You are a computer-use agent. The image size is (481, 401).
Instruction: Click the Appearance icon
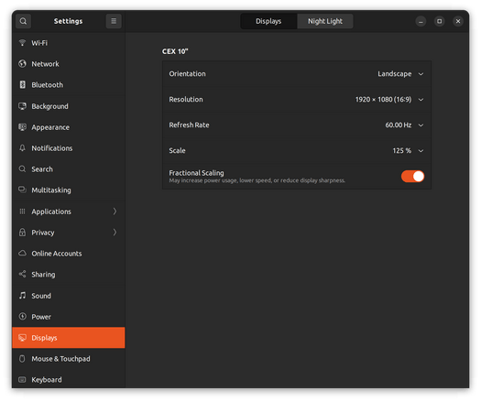pos(22,127)
